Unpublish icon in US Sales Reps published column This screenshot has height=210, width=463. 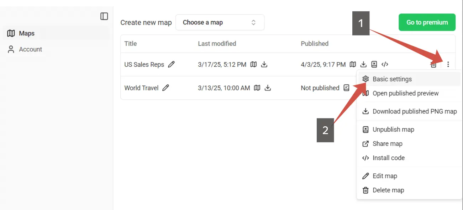[374, 65]
